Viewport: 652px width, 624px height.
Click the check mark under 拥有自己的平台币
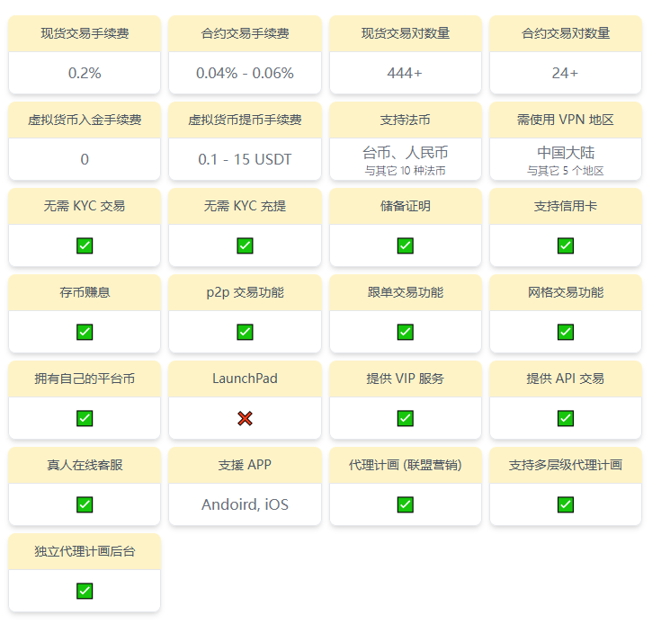(x=85, y=418)
